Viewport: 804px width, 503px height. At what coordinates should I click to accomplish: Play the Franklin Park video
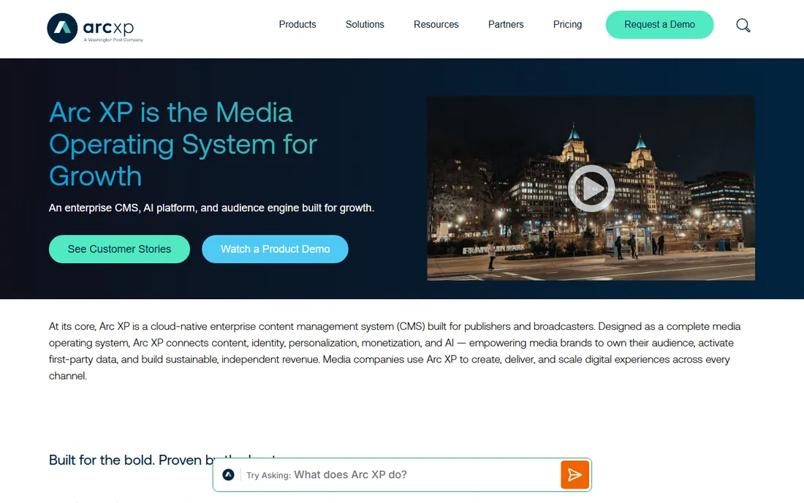pyautogui.click(x=591, y=188)
